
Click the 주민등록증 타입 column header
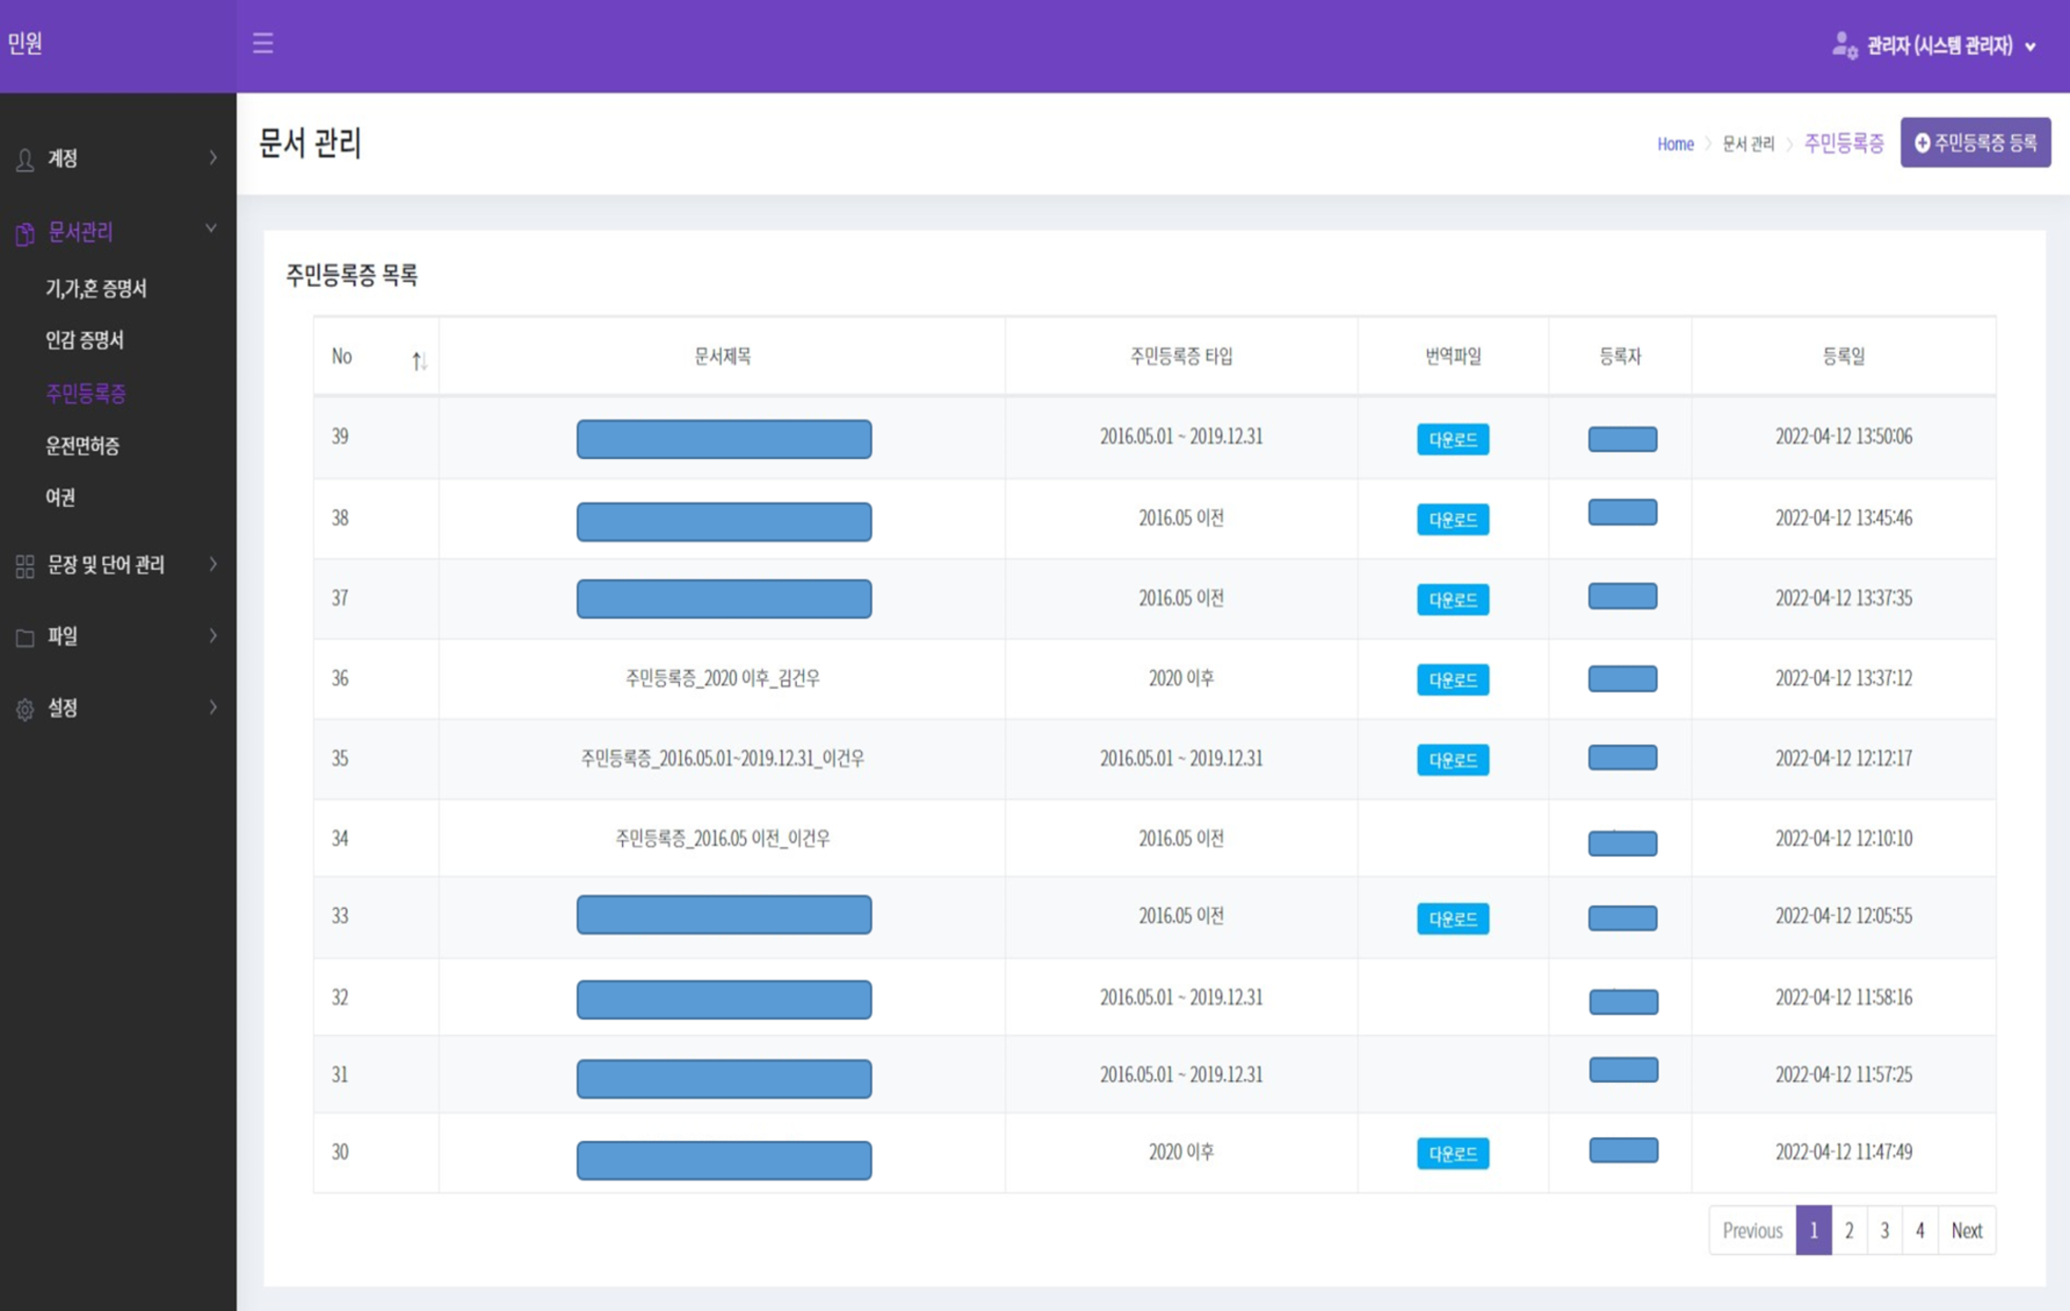click(x=1181, y=357)
